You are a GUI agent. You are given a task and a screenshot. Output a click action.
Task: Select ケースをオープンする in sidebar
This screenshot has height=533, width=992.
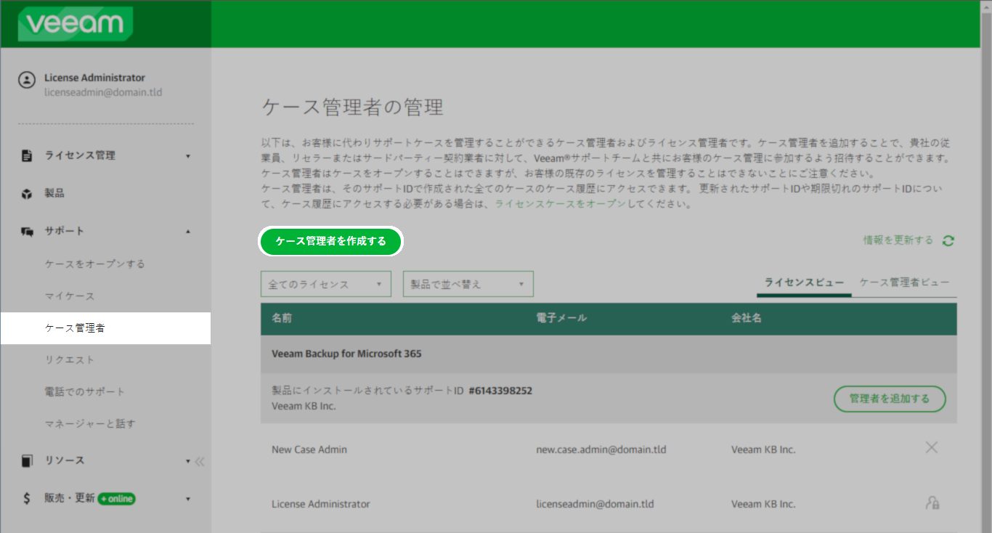[94, 264]
